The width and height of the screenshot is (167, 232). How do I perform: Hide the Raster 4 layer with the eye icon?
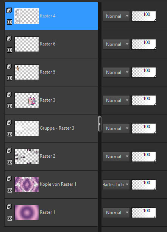pos(9,22)
